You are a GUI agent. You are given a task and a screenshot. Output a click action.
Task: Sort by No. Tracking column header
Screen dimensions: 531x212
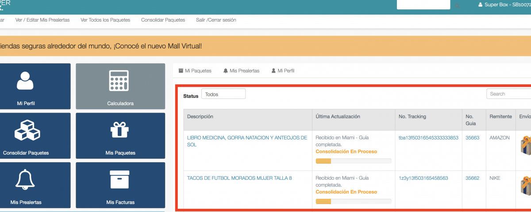428,120
